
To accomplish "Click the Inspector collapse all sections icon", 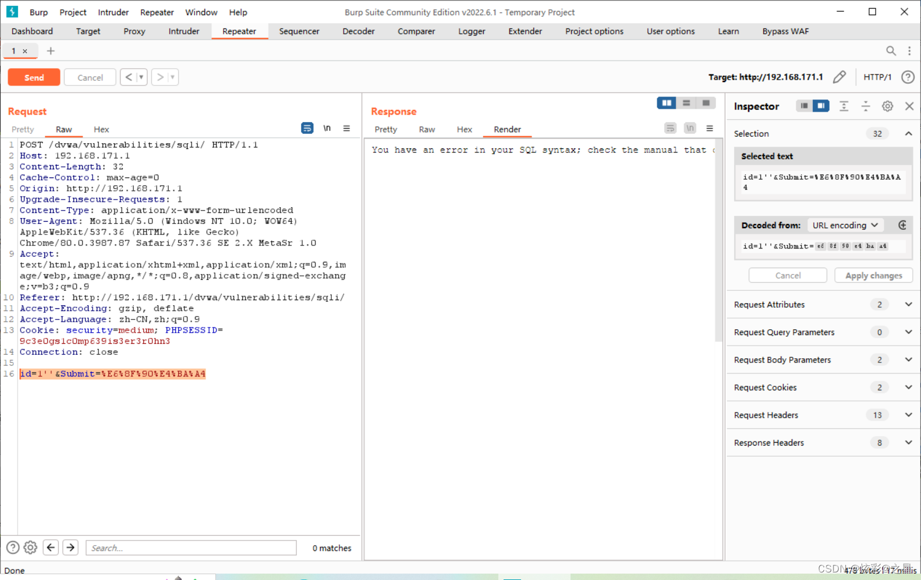I will tap(866, 106).
